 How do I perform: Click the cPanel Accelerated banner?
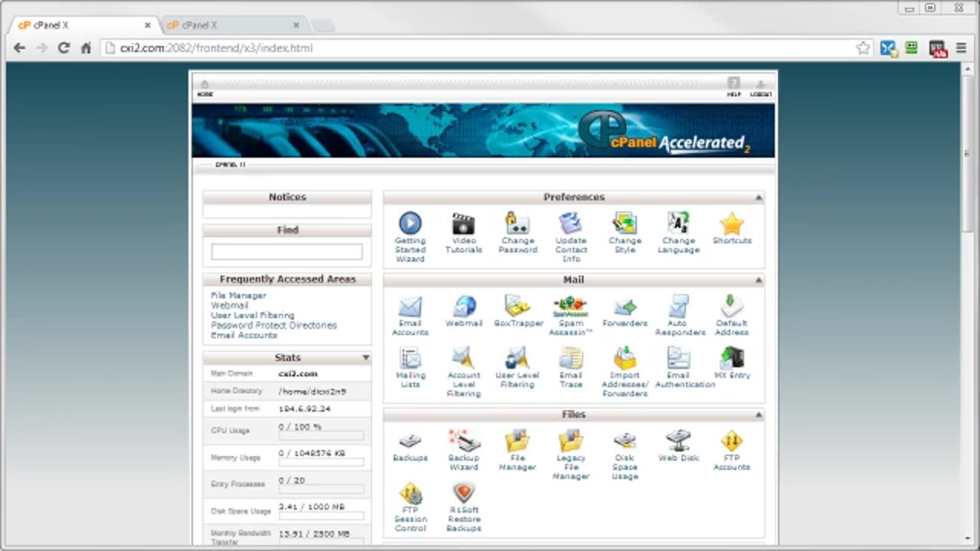[x=483, y=131]
